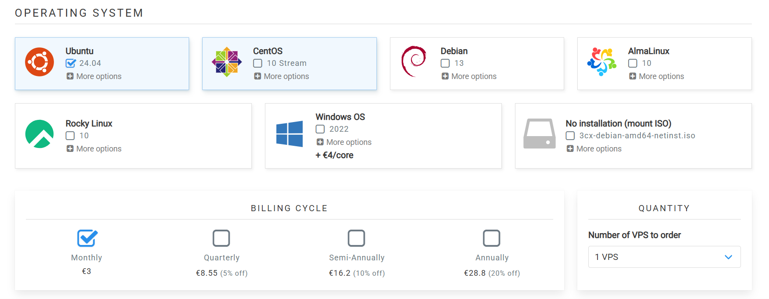
Task: Click the +€4/core price text
Action: 334,155
